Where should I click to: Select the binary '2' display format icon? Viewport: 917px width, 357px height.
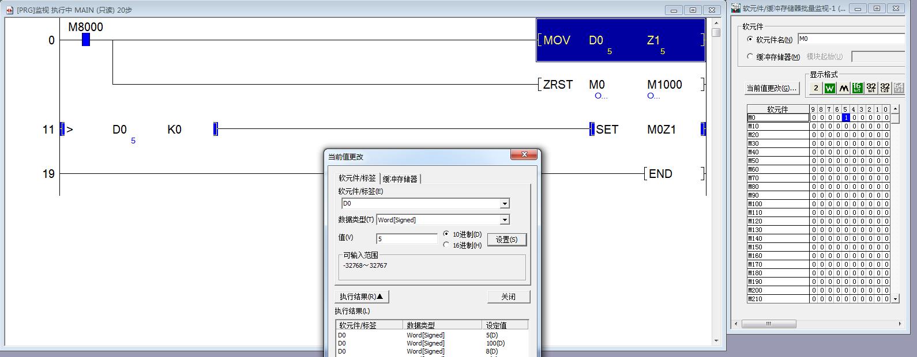pyautogui.click(x=815, y=88)
